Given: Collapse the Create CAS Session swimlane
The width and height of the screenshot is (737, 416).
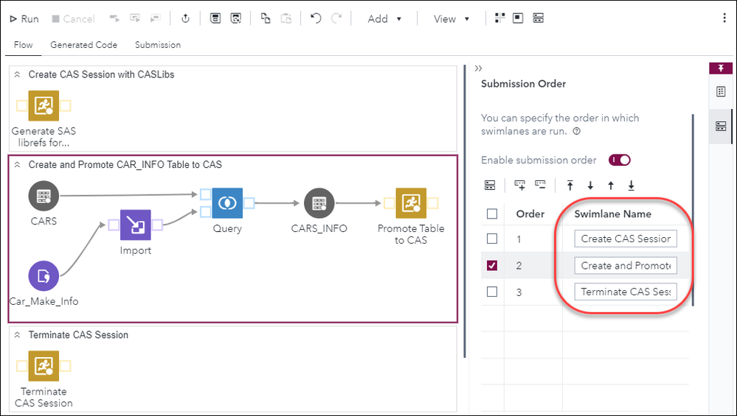Looking at the screenshot, I should tap(18, 74).
